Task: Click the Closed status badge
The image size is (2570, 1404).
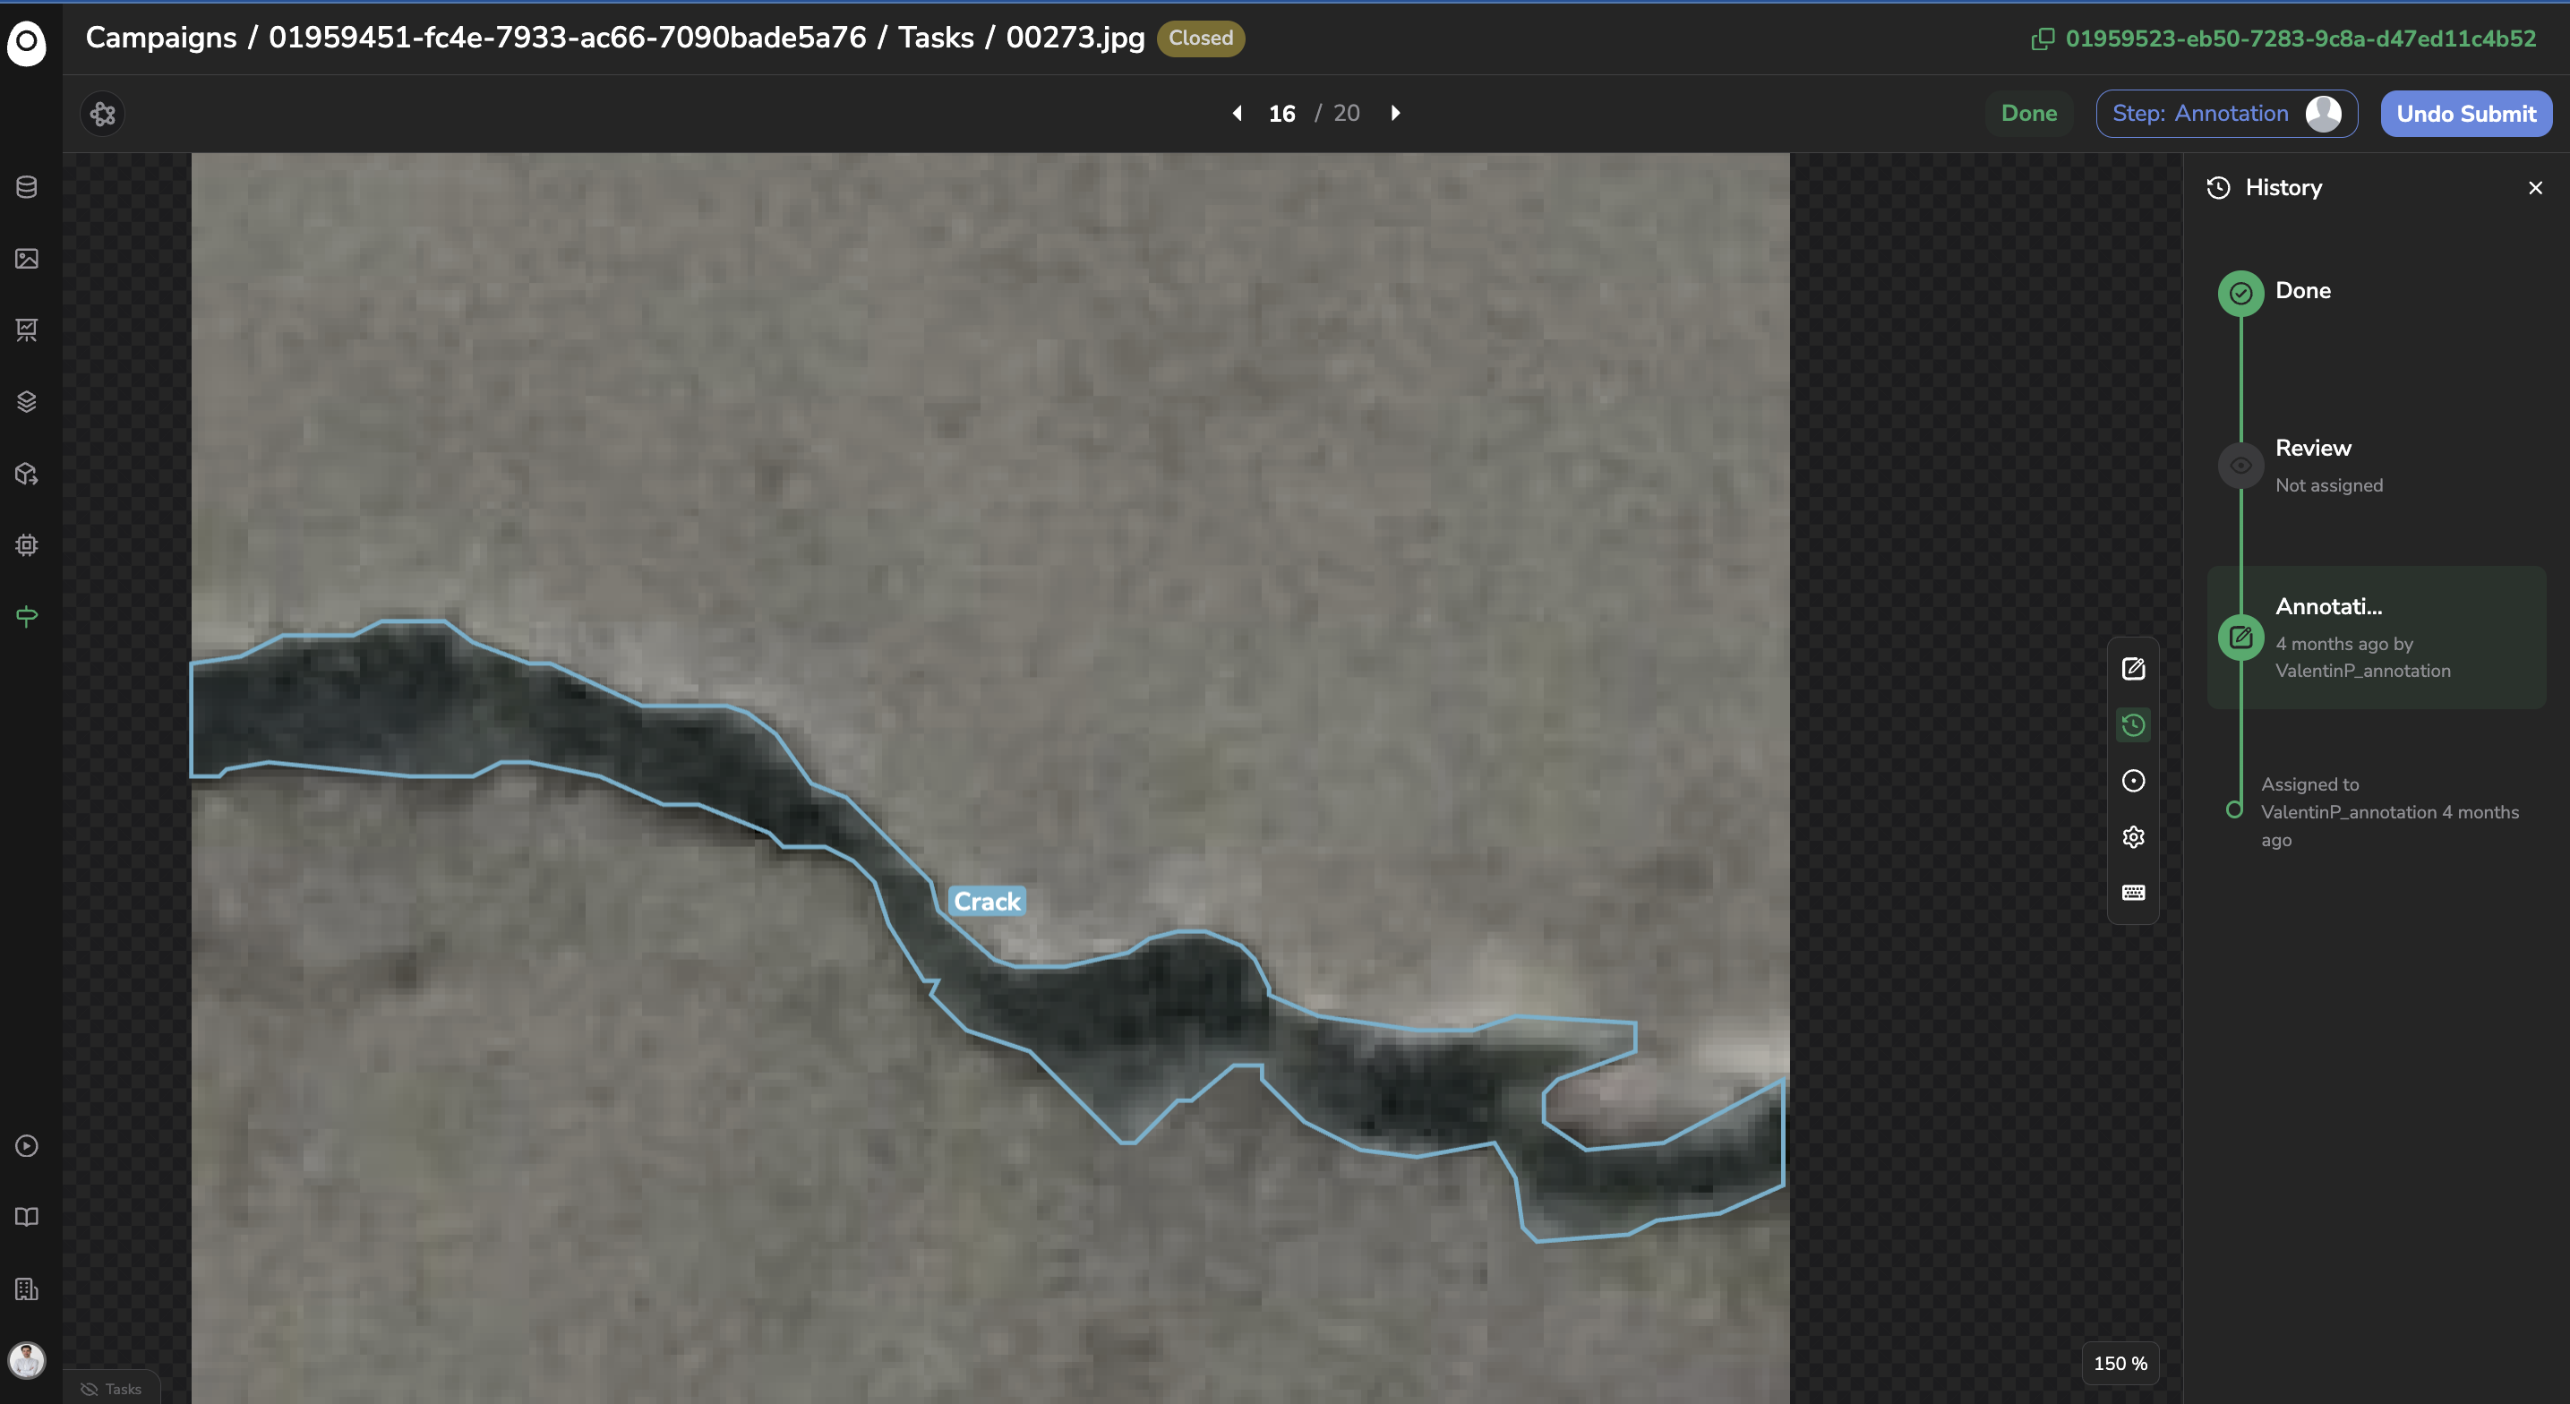Action: click(1200, 38)
